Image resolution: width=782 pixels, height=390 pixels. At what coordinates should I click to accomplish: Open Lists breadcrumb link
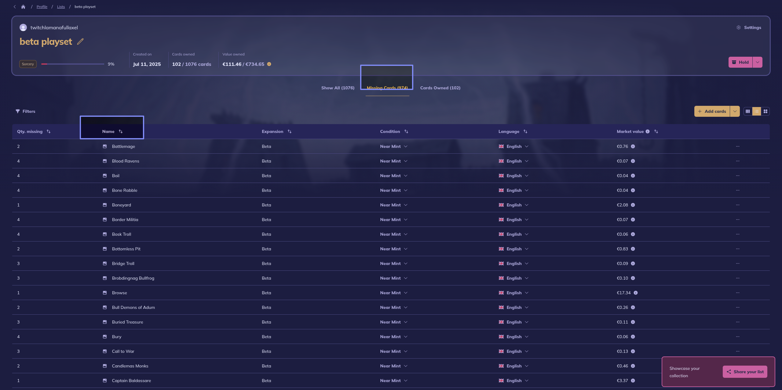pyautogui.click(x=61, y=7)
